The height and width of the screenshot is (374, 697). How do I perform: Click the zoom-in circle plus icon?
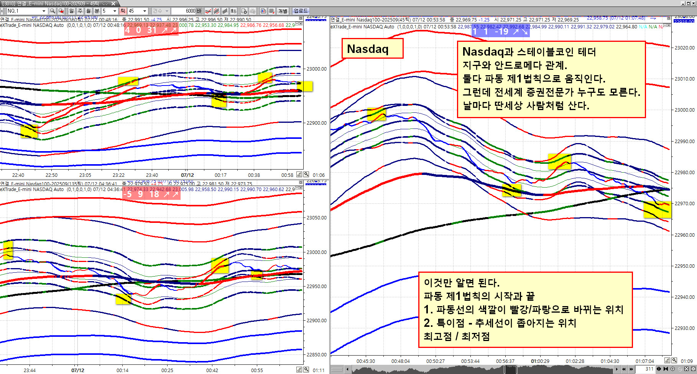672,369
